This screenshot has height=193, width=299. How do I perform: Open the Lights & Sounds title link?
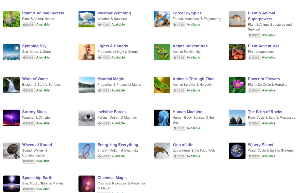pos(113,46)
